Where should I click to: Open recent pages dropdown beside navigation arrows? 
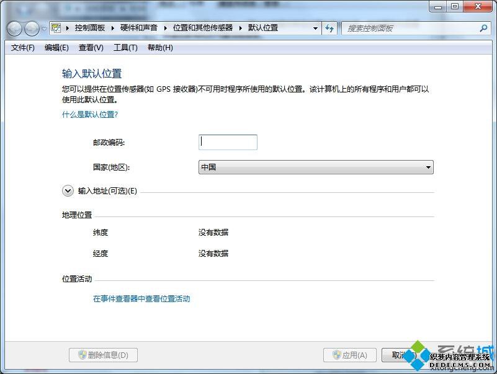point(44,29)
